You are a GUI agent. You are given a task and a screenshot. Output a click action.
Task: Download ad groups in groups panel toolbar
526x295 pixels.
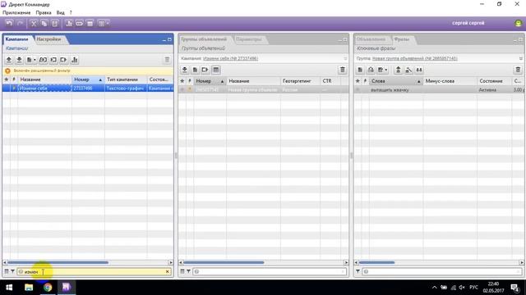point(184,70)
